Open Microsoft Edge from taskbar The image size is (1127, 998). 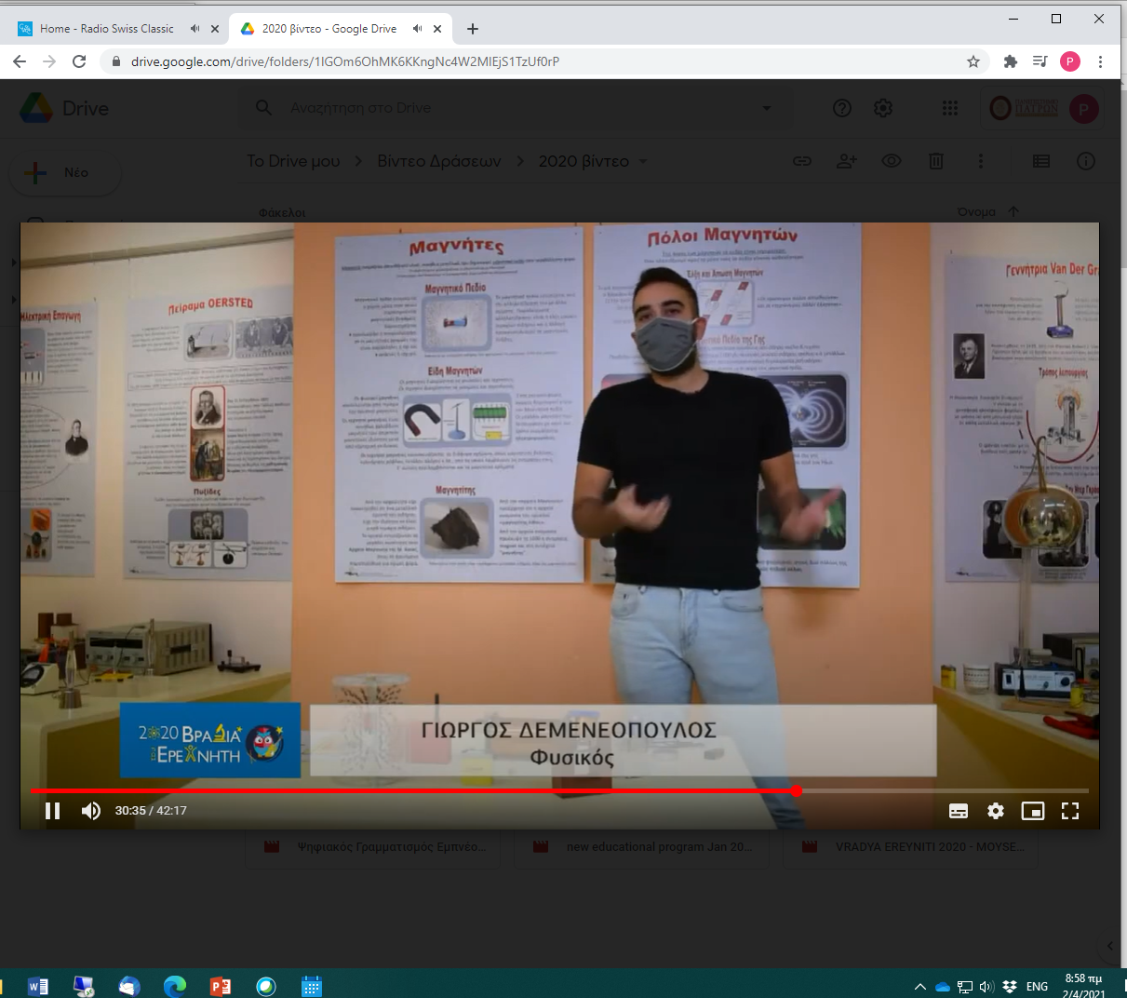[175, 985]
